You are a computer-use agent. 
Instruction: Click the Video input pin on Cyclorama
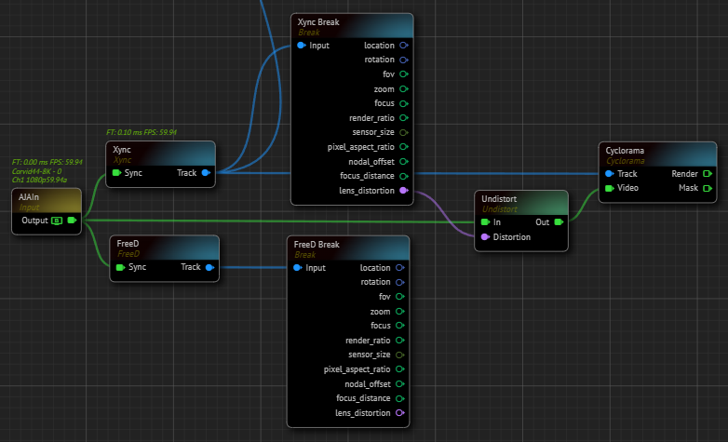[609, 188]
